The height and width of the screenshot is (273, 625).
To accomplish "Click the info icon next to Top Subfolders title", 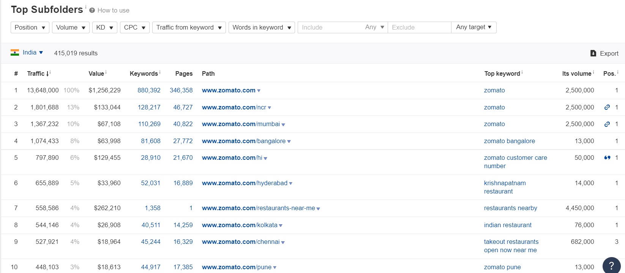I will [x=85, y=7].
